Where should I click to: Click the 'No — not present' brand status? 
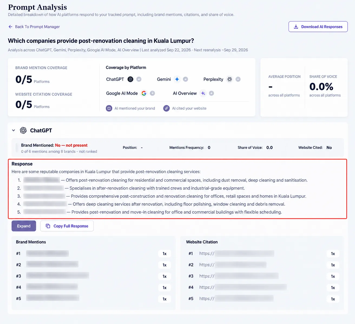(71, 145)
